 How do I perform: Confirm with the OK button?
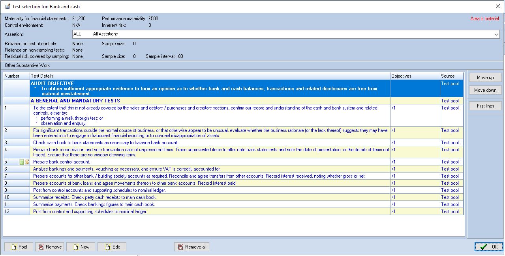click(x=489, y=247)
